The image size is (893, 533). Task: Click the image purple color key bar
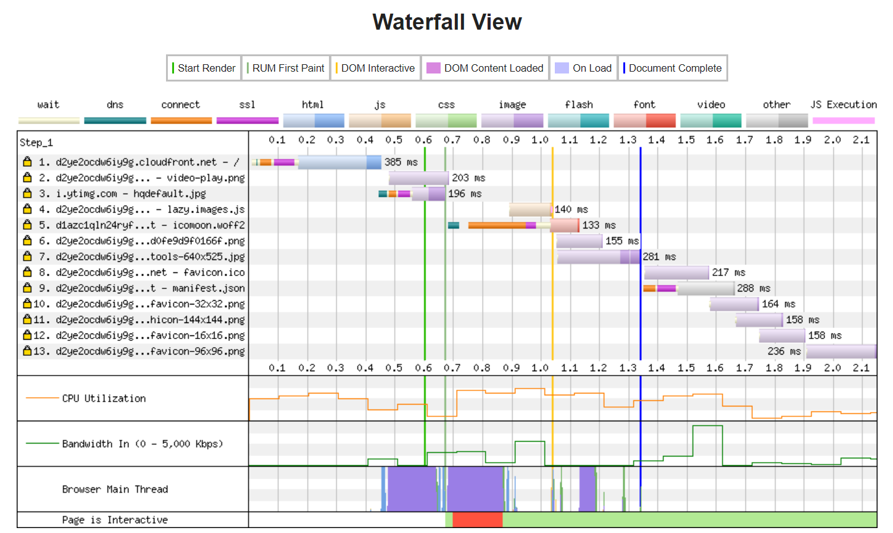pyautogui.click(x=512, y=120)
